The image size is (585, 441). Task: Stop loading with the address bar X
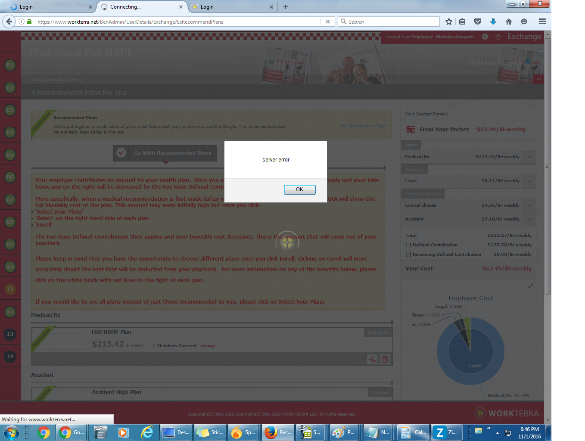pyautogui.click(x=328, y=22)
